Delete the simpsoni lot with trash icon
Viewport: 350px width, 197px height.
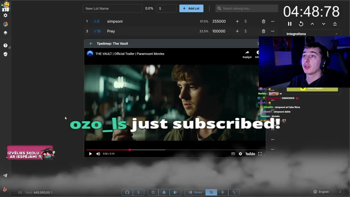(264, 21)
